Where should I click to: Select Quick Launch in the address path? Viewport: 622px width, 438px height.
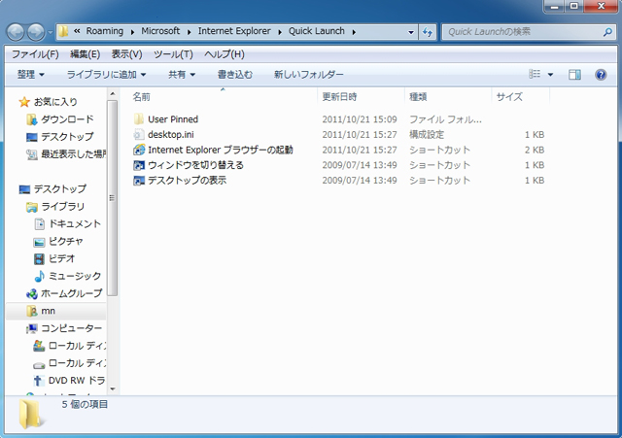click(317, 31)
